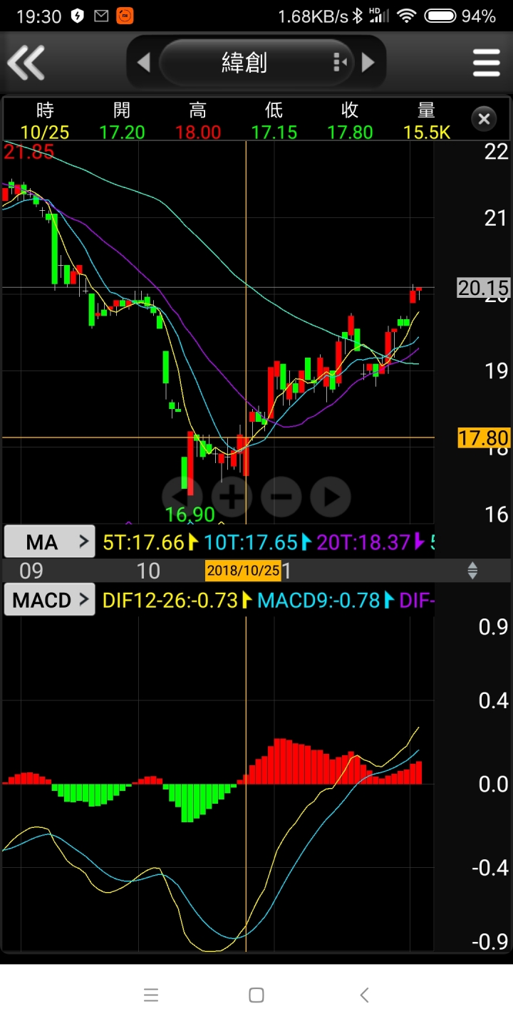
Task: Tap the orange app notification icon
Action: click(x=124, y=16)
